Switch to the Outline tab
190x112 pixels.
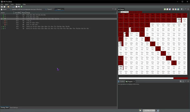pyautogui.click(x=121, y=82)
